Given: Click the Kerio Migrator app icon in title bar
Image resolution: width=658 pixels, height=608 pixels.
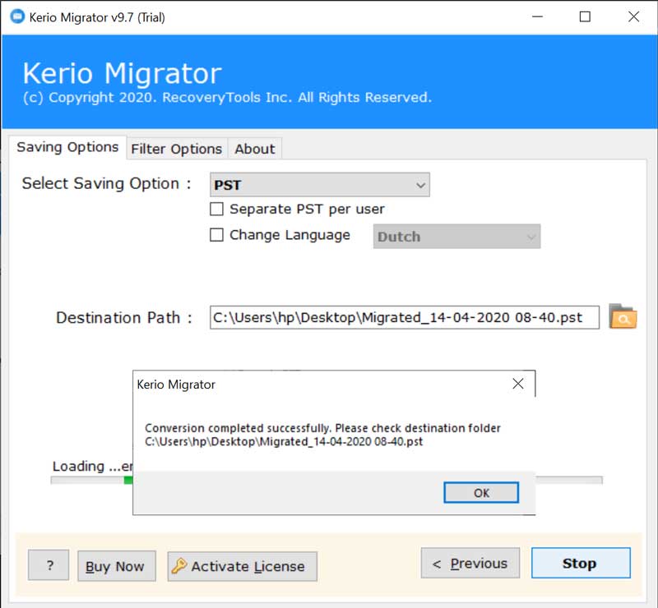Looking at the screenshot, I should tap(17, 16).
